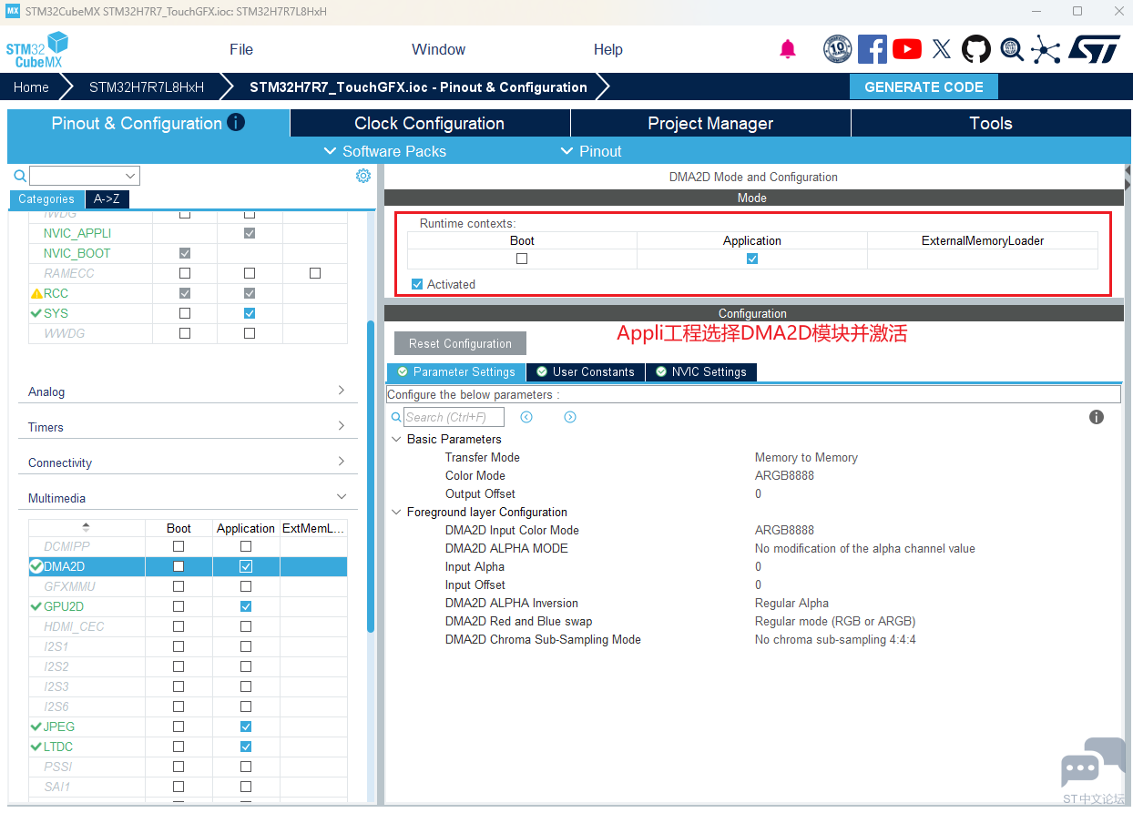Open the File menu
This screenshot has height=813, width=1133.
pos(241,49)
